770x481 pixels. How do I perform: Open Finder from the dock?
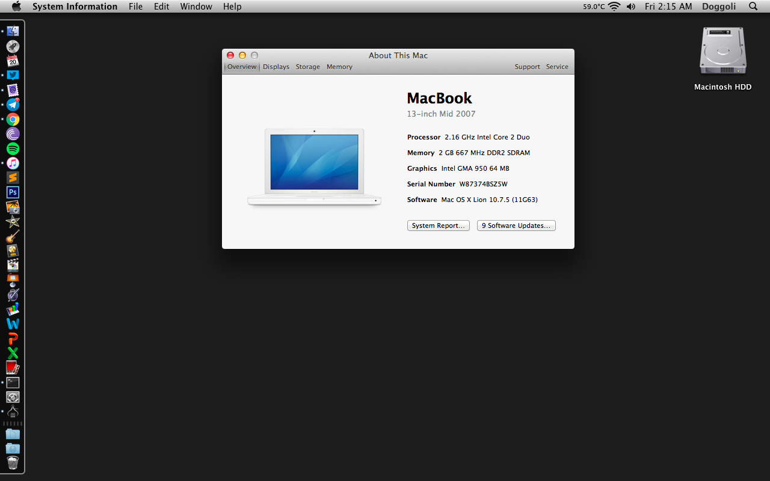coord(13,31)
